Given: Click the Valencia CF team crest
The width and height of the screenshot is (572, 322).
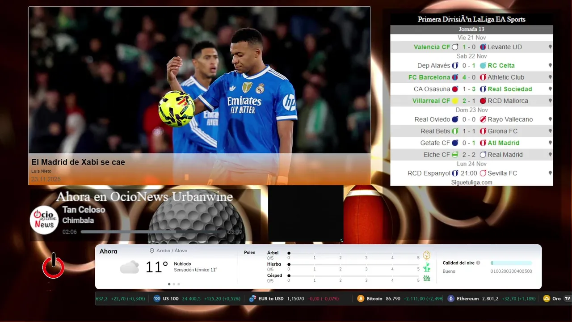Looking at the screenshot, I should coord(455,47).
